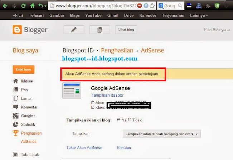Bookmark page with the star icon
This screenshot has width=233, height=160.
(152, 6)
